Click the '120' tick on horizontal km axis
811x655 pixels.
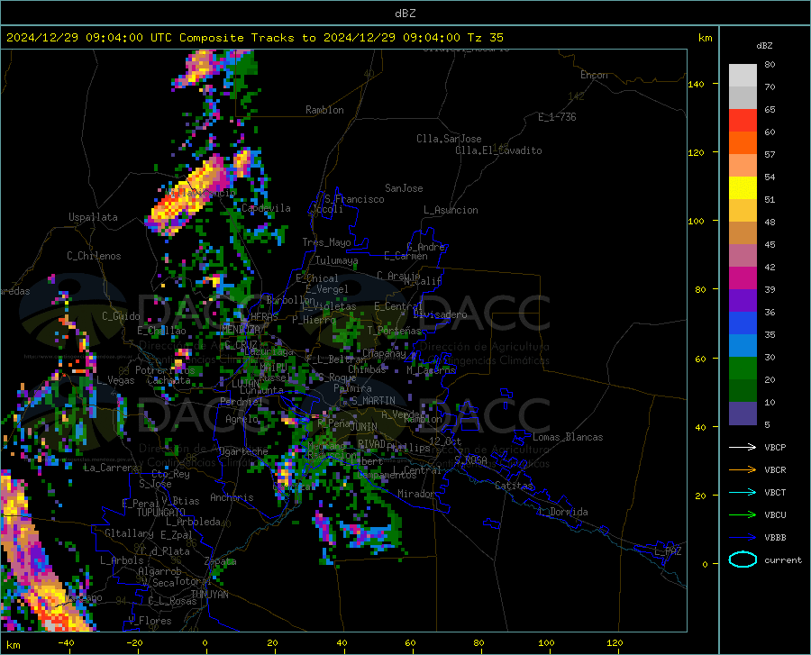point(615,643)
